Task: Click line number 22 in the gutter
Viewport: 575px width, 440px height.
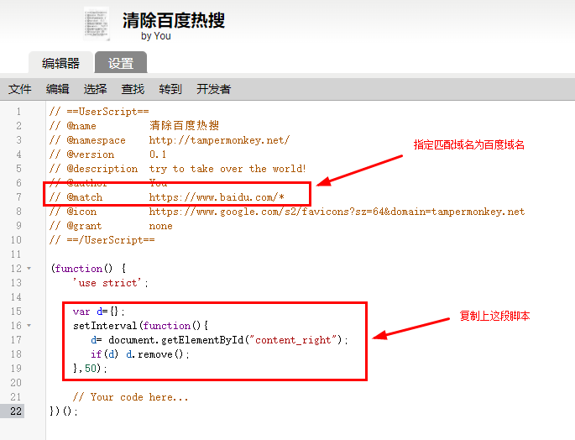Action: click(x=16, y=411)
